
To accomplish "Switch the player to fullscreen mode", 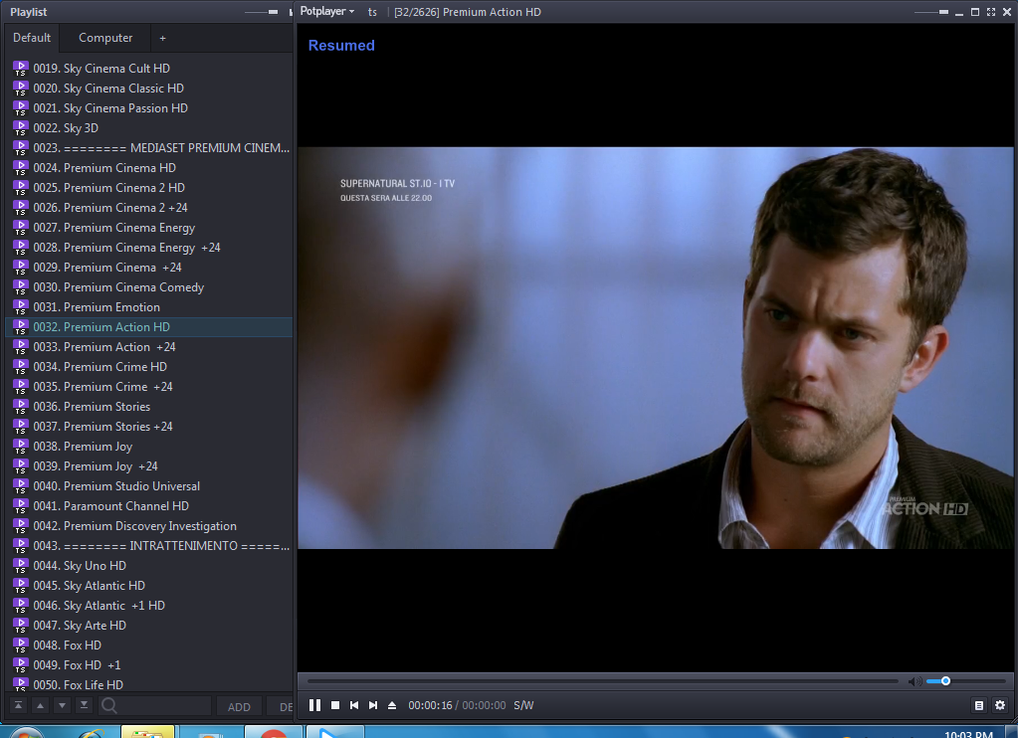I will click(991, 12).
